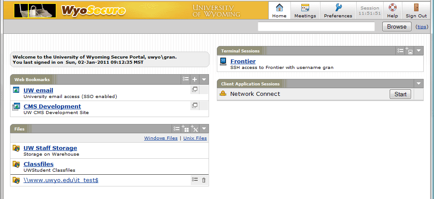
Task: Collapse the Client Application Sessions panel
Action: point(418,84)
